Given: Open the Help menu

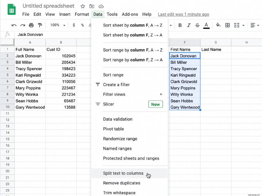Looking at the screenshot, I should tap(147, 14).
